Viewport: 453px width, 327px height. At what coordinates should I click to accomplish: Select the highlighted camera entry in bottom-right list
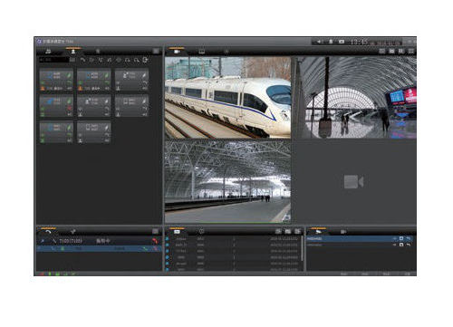pos(360,238)
